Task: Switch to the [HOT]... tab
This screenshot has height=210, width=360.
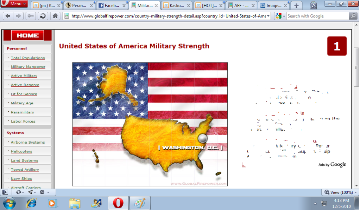Action: [209, 6]
